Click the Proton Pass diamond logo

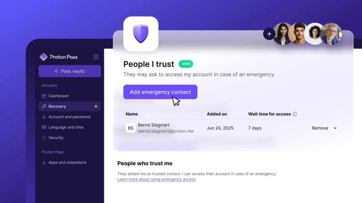coord(43,57)
